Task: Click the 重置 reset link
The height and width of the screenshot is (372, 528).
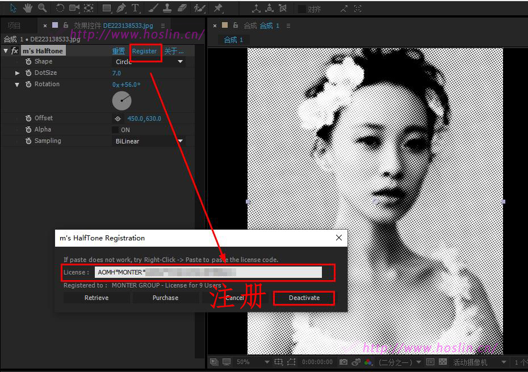Action: point(118,51)
